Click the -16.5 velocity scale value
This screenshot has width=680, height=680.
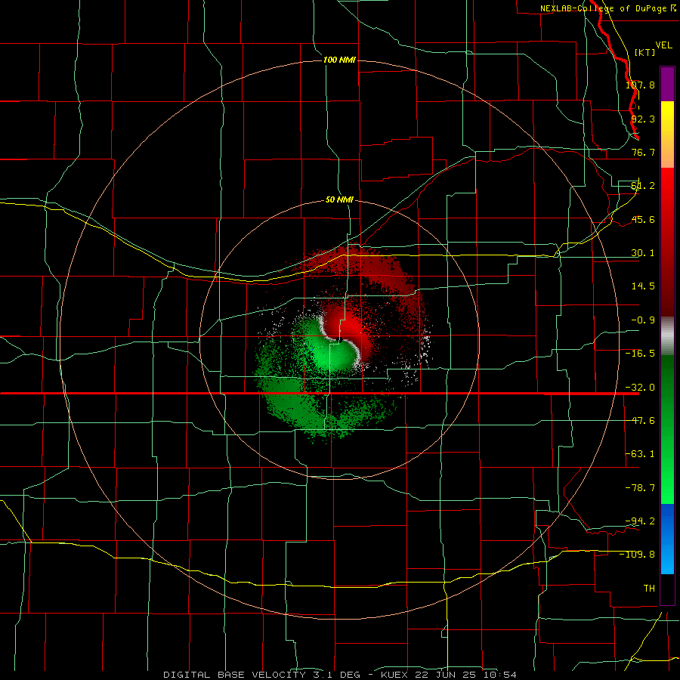tap(640, 354)
